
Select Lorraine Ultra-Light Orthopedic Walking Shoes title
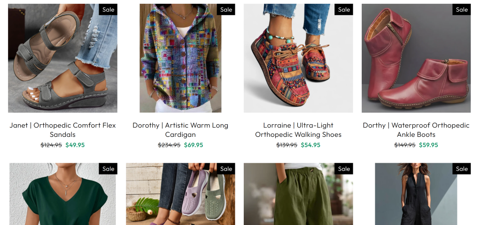pos(298,130)
